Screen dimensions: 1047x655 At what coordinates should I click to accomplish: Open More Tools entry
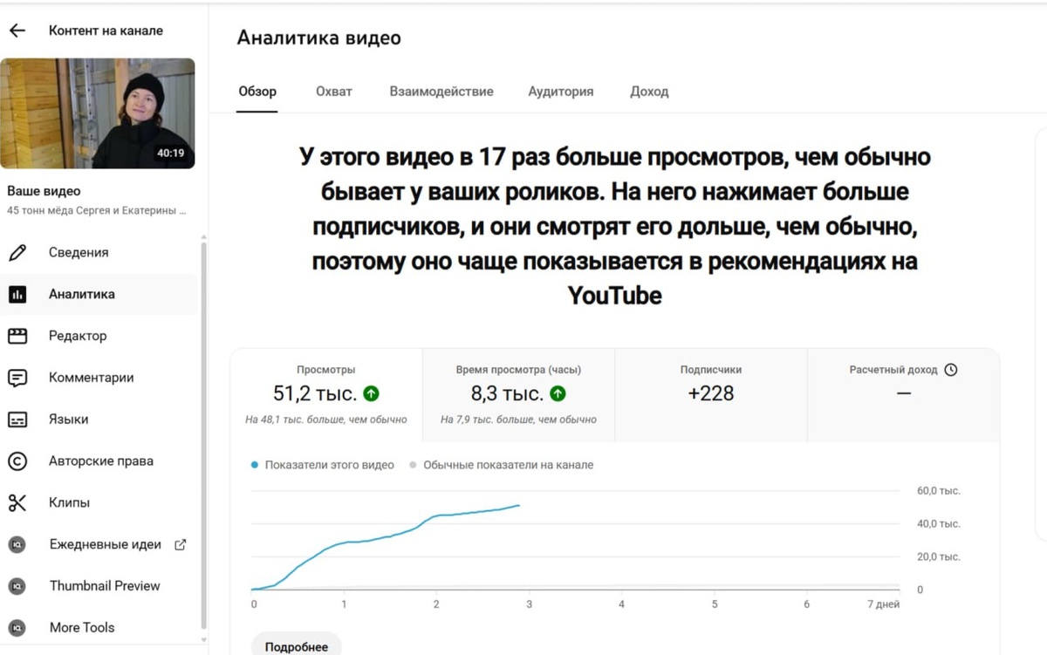pyautogui.click(x=100, y=627)
